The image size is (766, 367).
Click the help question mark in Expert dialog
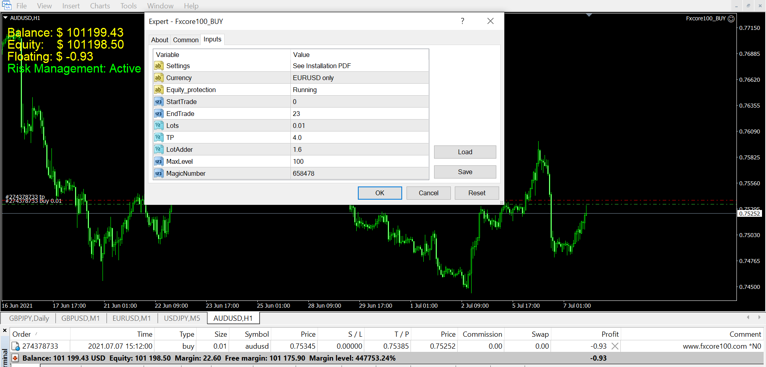(x=462, y=21)
